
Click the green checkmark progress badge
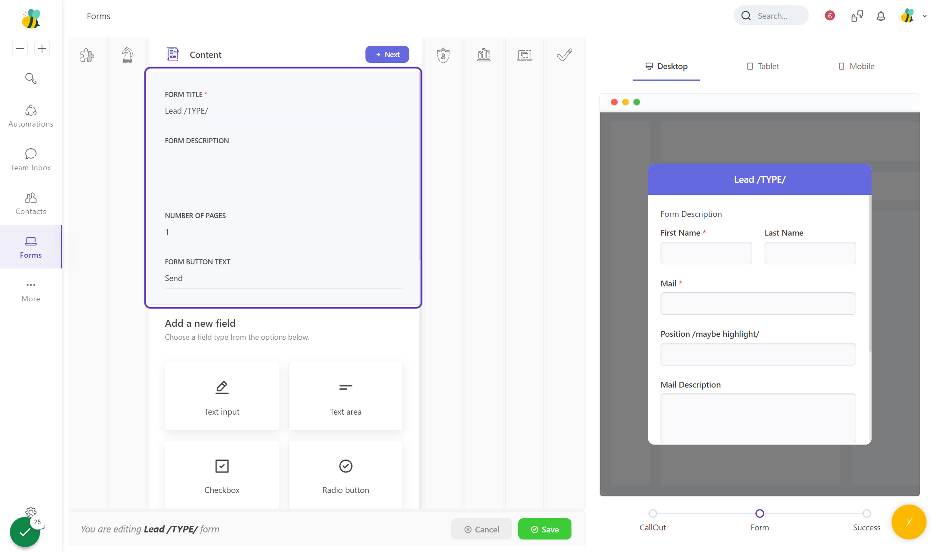25,532
